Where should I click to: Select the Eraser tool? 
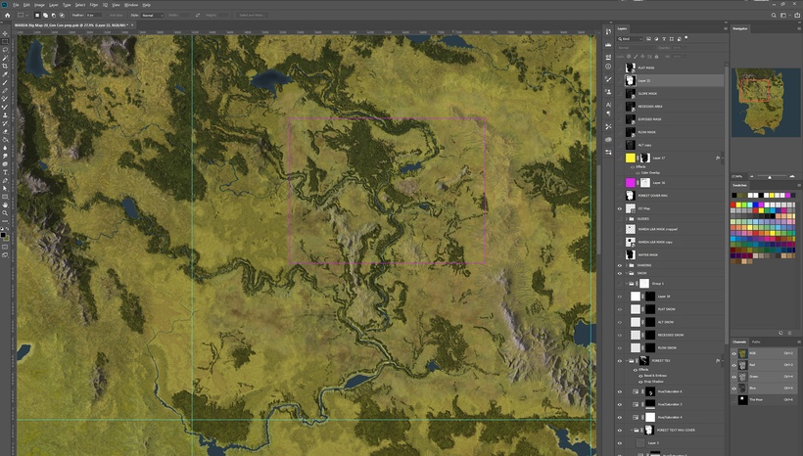coord(5,131)
